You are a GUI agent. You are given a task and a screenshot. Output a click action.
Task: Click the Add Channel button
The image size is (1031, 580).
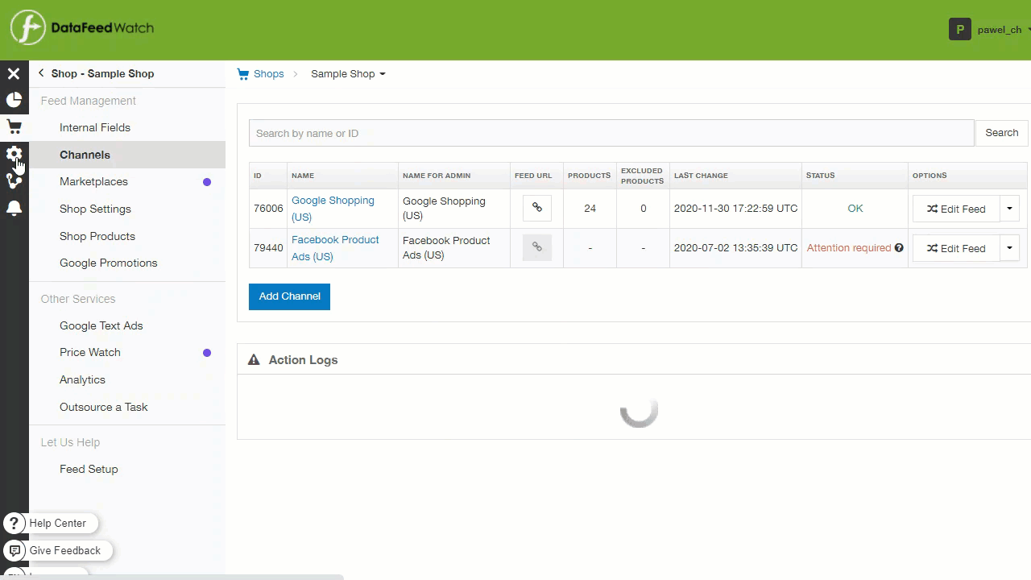[x=289, y=296]
